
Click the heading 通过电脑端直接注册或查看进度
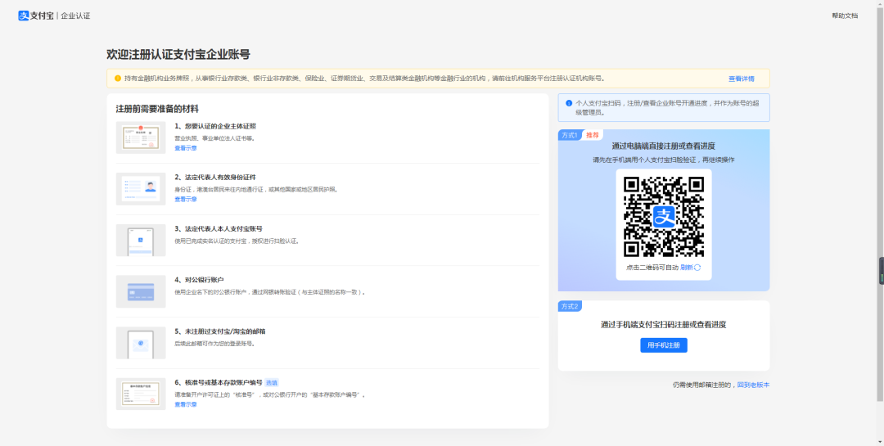pos(664,146)
